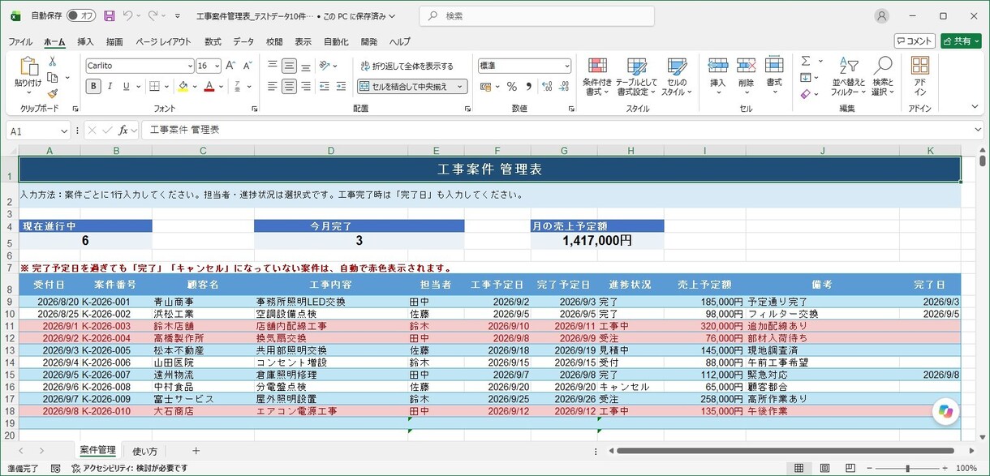Viewport: 990px width, 476px height.
Task: Open the font size 16 dropdown
Action: (x=217, y=66)
